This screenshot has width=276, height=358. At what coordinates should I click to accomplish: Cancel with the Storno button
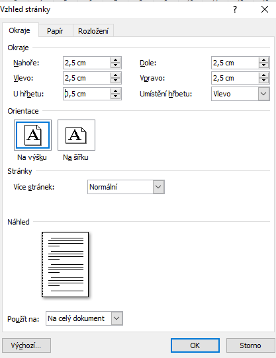pos(250,345)
